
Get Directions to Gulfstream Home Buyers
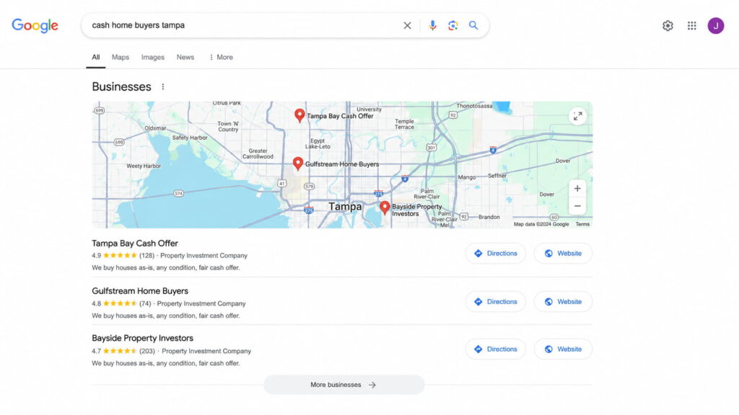[x=496, y=302]
